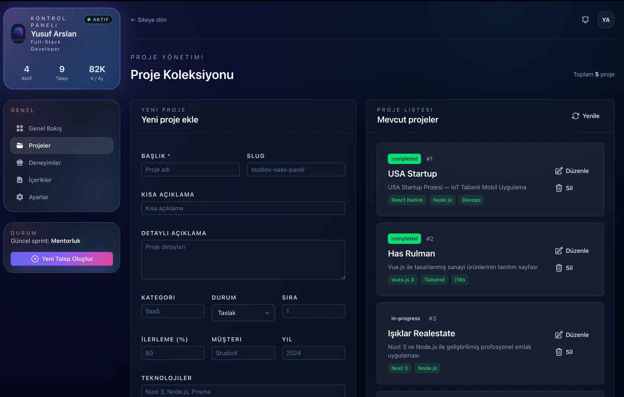This screenshot has width=624, height=397.
Task: Click the refresh icon next to Yenile
Action: (576, 116)
